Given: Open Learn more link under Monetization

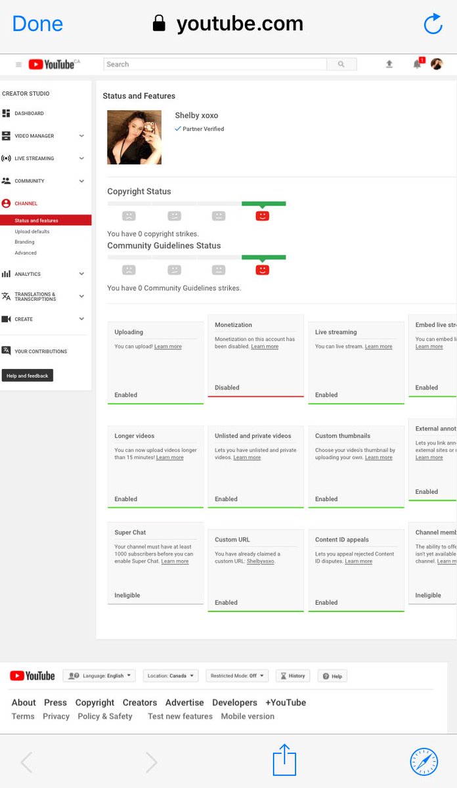Looking at the screenshot, I should click(x=265, y=347).
